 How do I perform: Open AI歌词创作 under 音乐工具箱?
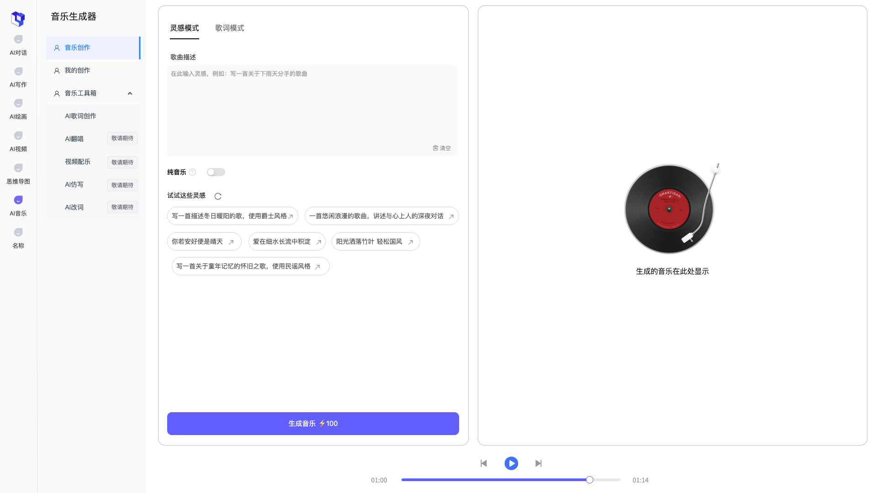coord(80,116)
